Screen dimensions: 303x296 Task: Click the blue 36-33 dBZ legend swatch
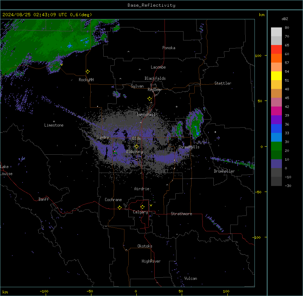click(x=276, y=128)
